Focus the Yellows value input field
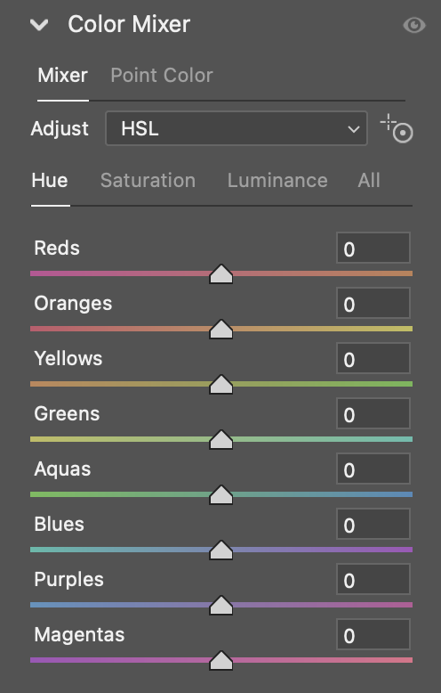This screenshot has width=441, height=693. pyautogui.click(x=373, y=358)
